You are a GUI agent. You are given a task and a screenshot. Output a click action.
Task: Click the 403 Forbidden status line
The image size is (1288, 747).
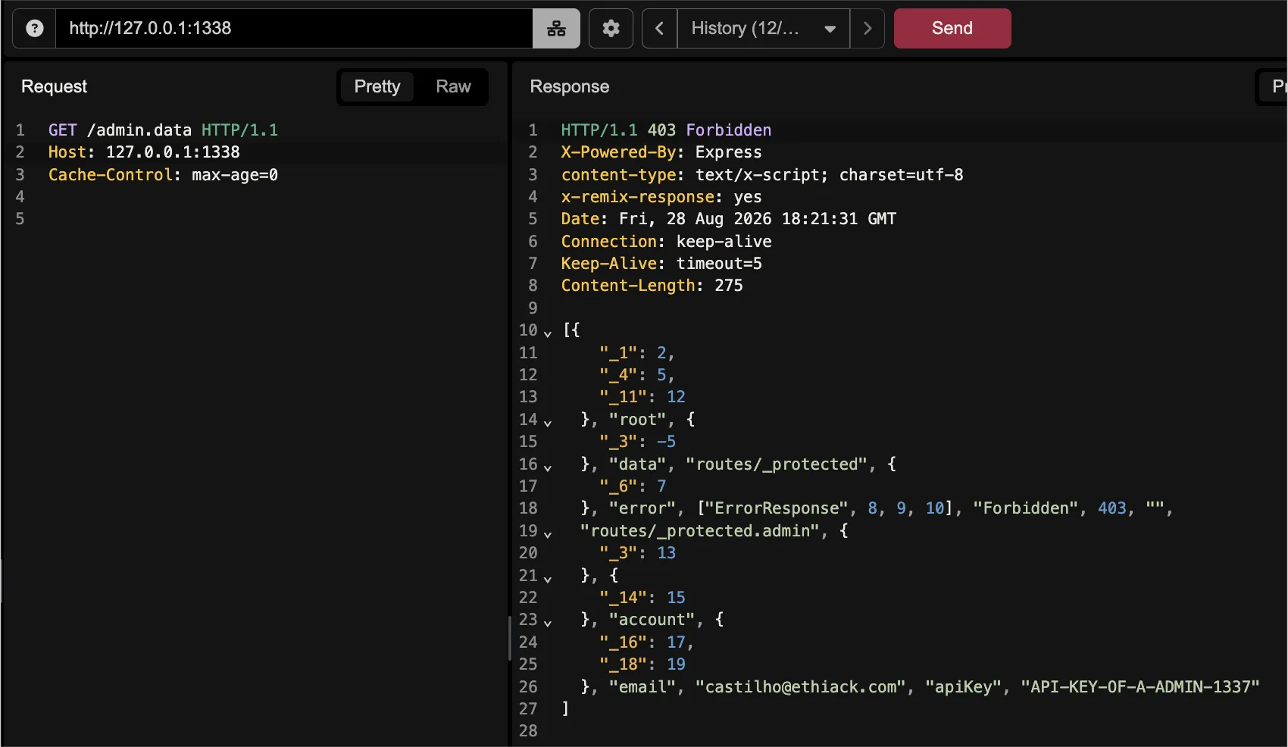click(666, 130)
